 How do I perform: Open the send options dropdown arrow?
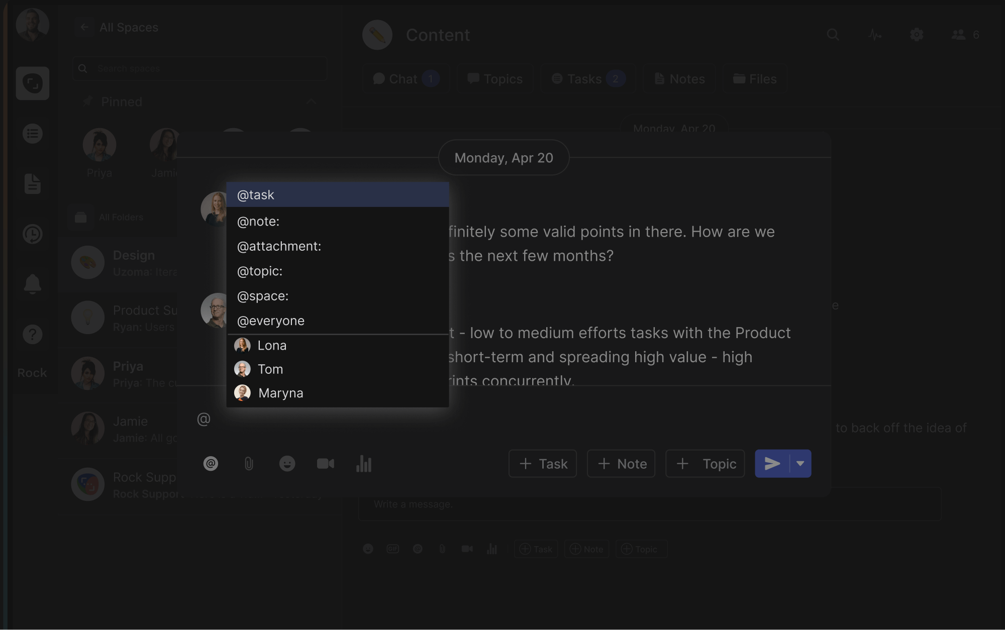[x=800, y=463]
